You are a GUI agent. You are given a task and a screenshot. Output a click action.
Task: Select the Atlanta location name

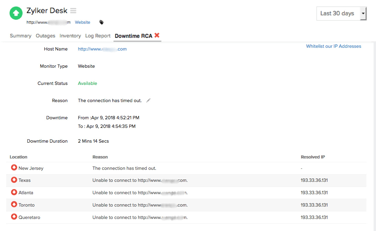(26, 192)
